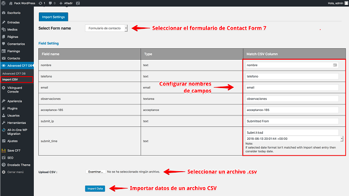This screenshot has height=196, width=349.
Task: Click the Vikinguard Console gear icon
Action: point(3,88)
